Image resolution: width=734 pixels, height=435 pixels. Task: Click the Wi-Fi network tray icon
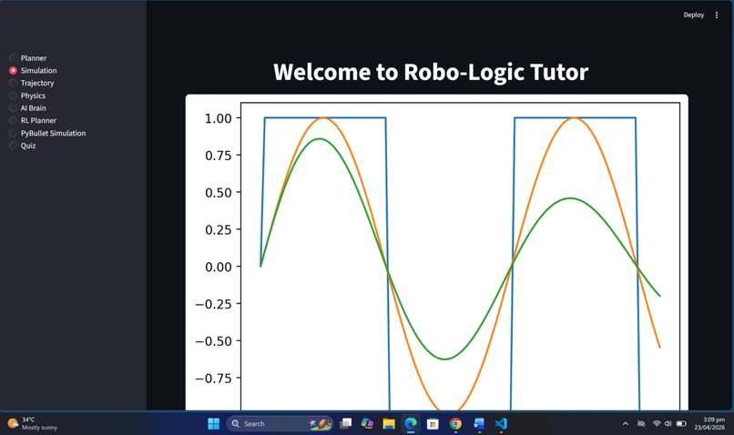point(657,424)
